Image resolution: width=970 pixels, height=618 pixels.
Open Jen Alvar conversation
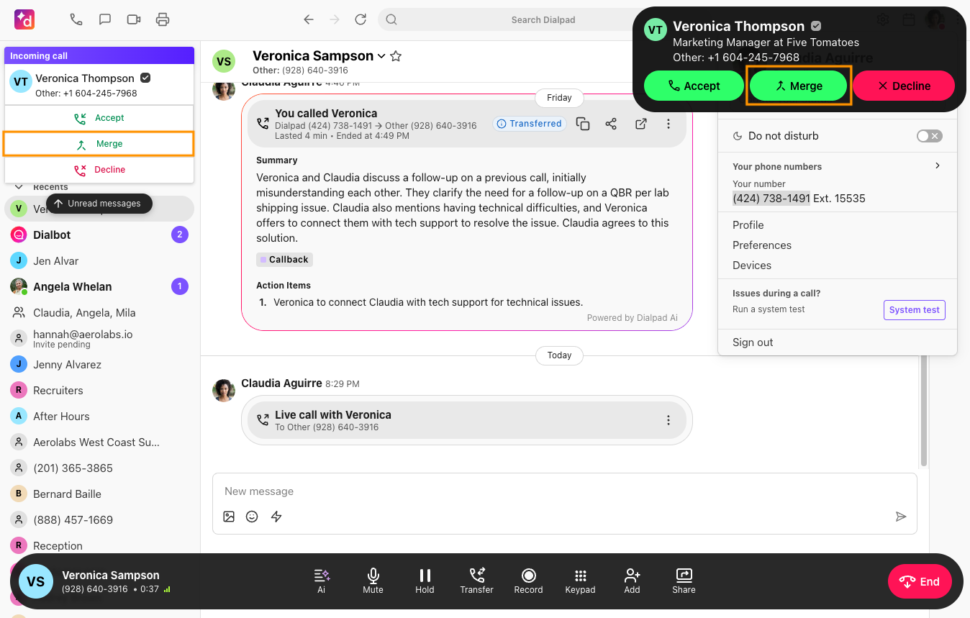coord(99,260)
